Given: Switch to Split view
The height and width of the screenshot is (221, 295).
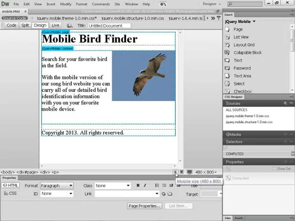Looking at the screenshot, I should point(25,25).
